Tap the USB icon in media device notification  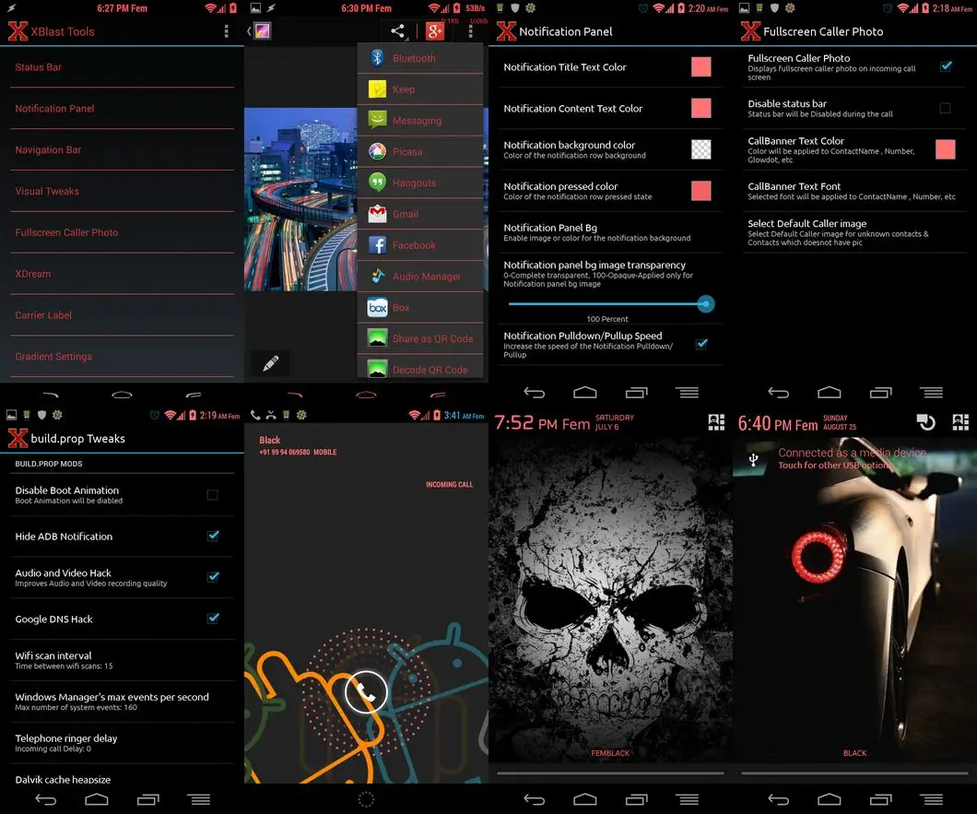[753, 460]
